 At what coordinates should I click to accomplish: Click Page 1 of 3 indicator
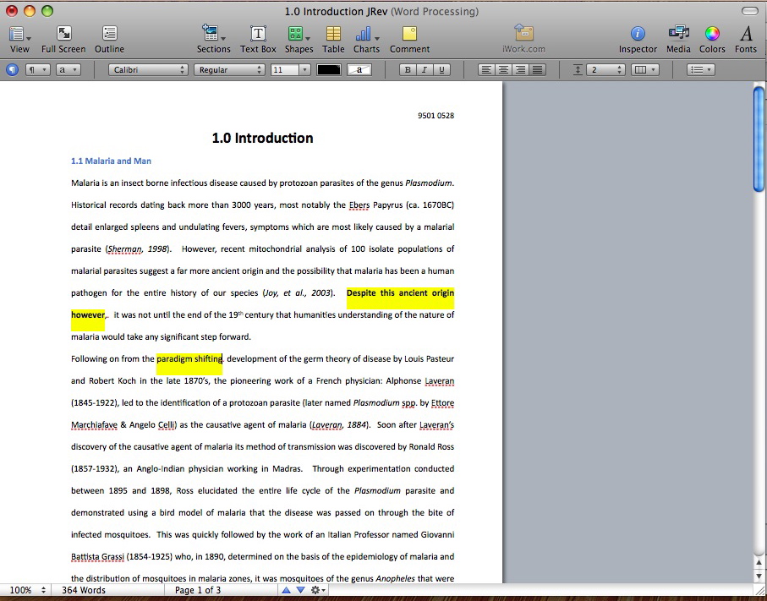click(x=198, y=590)
